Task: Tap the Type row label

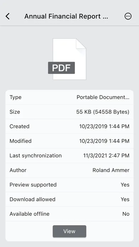Action: (16, 97)
